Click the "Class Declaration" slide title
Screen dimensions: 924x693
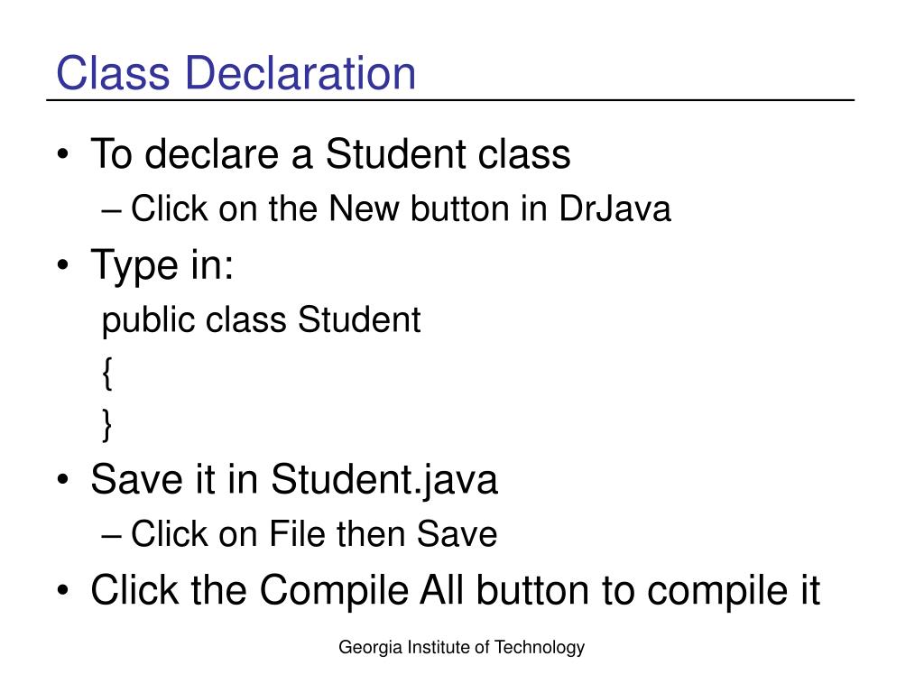pos(236,73)
